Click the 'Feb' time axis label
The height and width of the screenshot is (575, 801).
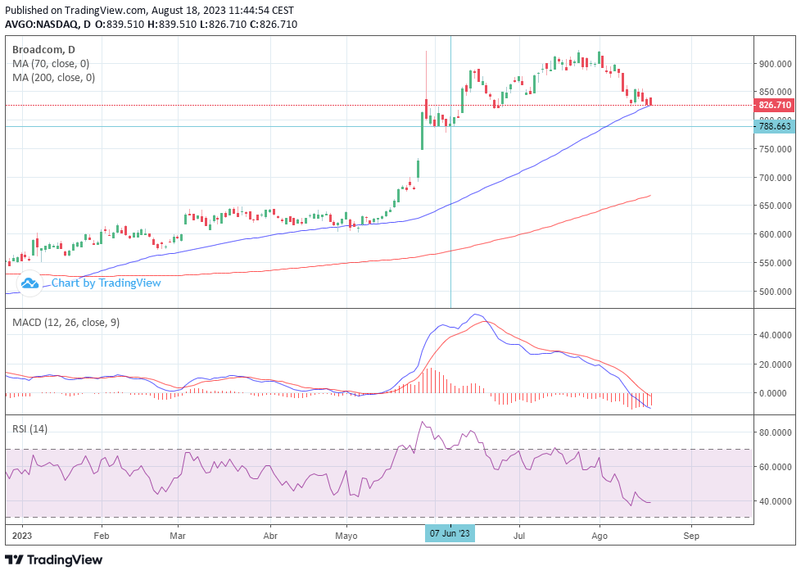pyautogui.click(x=102, y=536)
